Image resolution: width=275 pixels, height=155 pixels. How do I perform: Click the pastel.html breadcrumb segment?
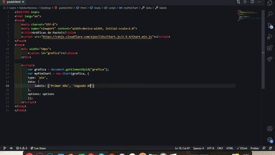click(x=64, y=8)
